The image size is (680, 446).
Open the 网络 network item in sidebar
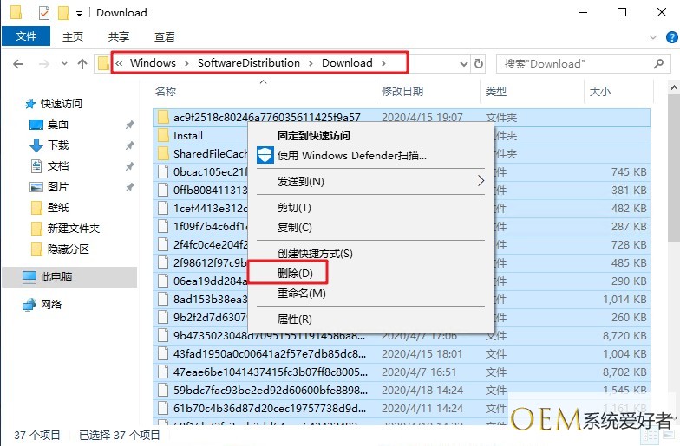51,305
